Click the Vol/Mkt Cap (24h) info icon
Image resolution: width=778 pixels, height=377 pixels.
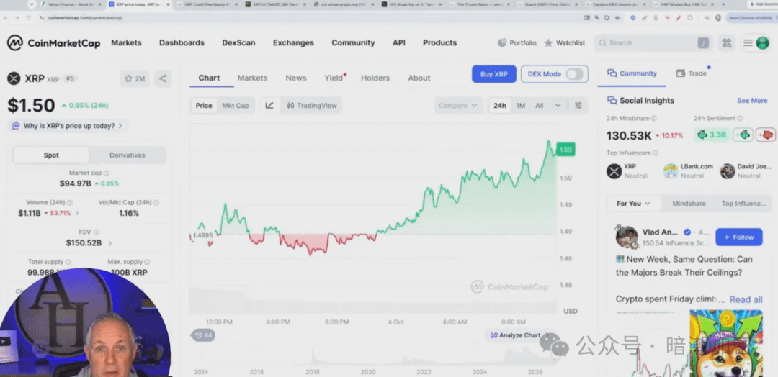click(x=156, y=203)
